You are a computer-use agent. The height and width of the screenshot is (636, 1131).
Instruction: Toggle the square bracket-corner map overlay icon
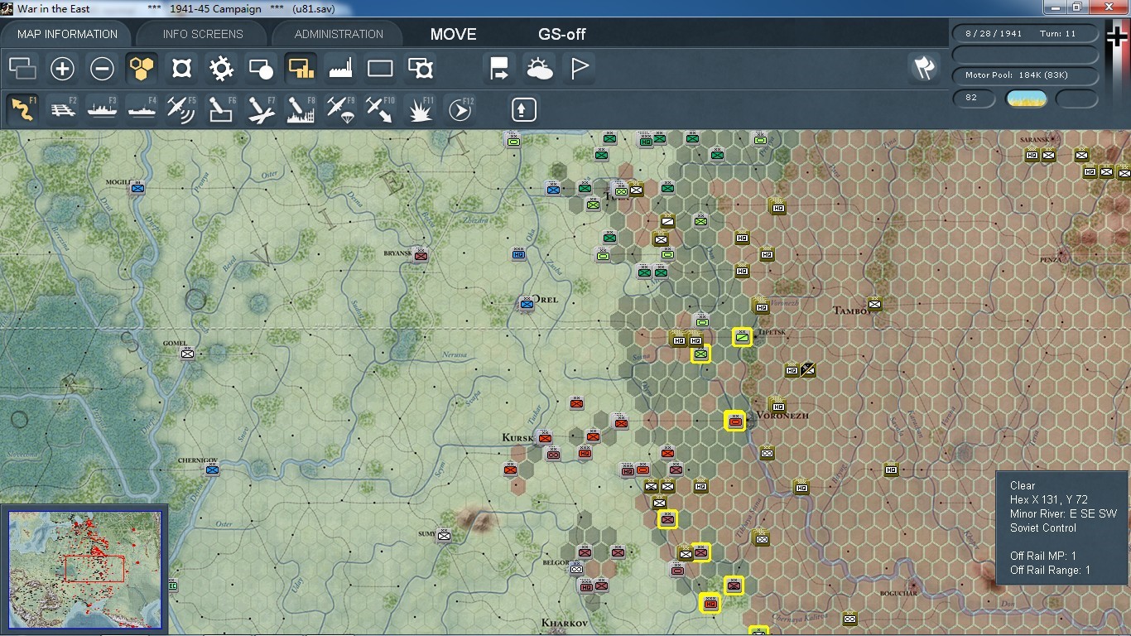(181, 69)
